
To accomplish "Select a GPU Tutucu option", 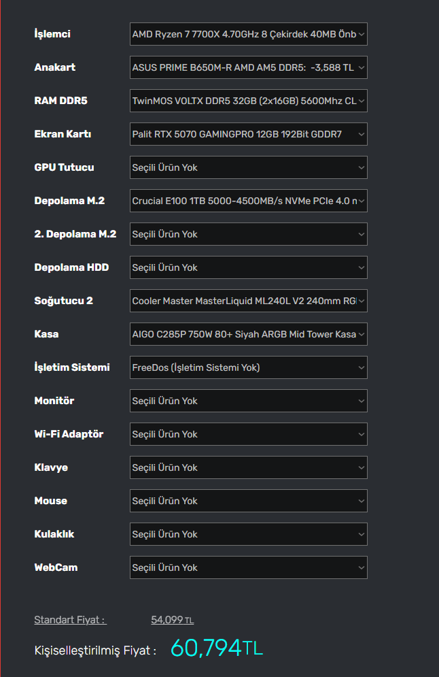I will 248,167.
